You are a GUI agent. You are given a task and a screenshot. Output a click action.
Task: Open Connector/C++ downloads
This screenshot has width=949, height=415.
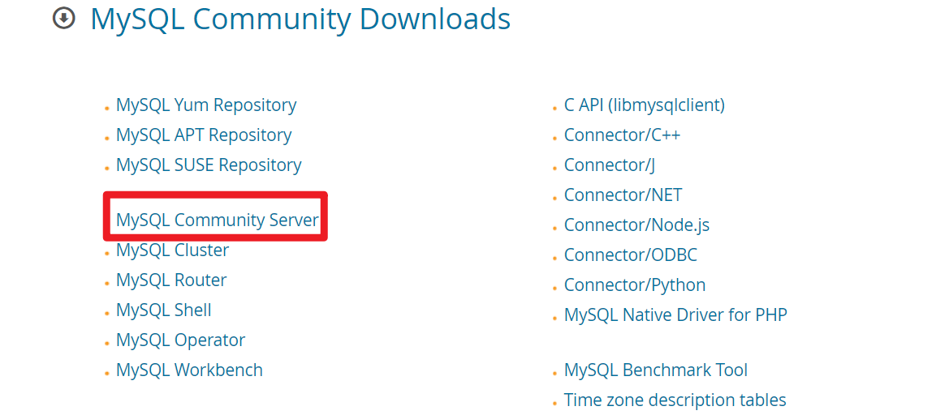coord(622,135)
